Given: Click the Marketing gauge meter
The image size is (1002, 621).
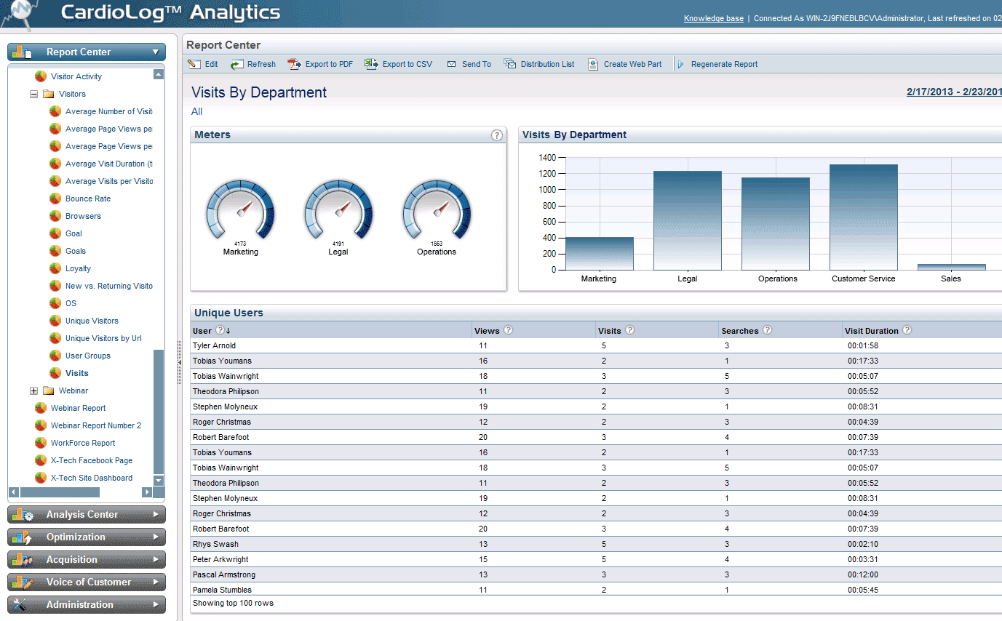Looking at the screenshot, I should [x=240, y=211].
